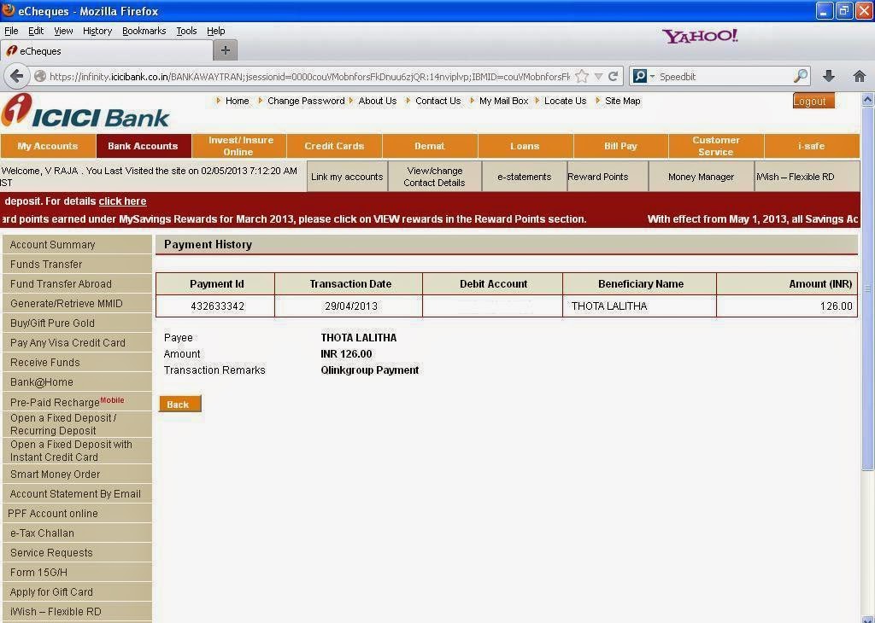Open the Demat tab
Screen dimensions: 875x623
pos(430,146)
